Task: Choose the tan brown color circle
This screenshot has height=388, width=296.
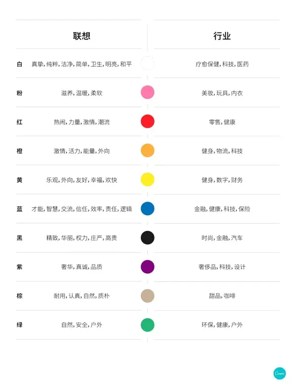Action: click(x=148, y=296)
